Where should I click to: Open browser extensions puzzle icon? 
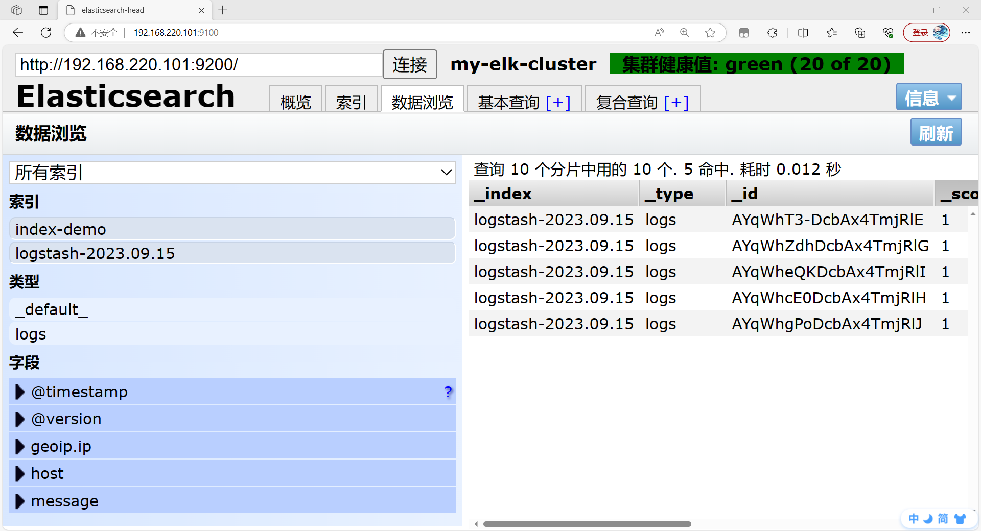(773, 33)
